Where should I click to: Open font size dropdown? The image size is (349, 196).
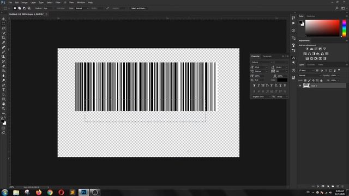(267, 67)
